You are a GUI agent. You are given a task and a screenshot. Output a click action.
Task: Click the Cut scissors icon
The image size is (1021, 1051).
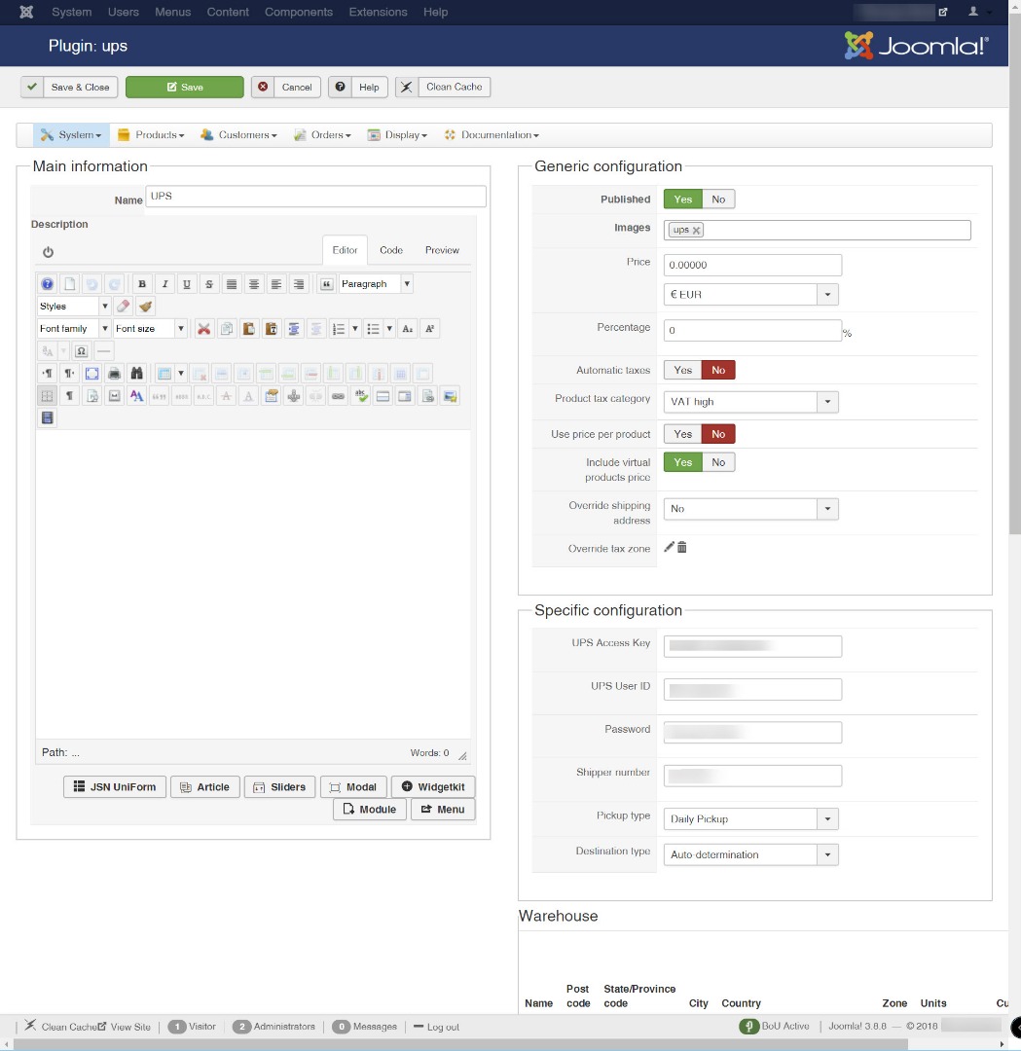click(203, 329)
